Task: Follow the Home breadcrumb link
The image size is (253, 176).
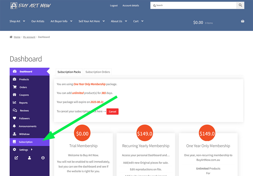Action: pyautogui.click(x=17, y=37)
